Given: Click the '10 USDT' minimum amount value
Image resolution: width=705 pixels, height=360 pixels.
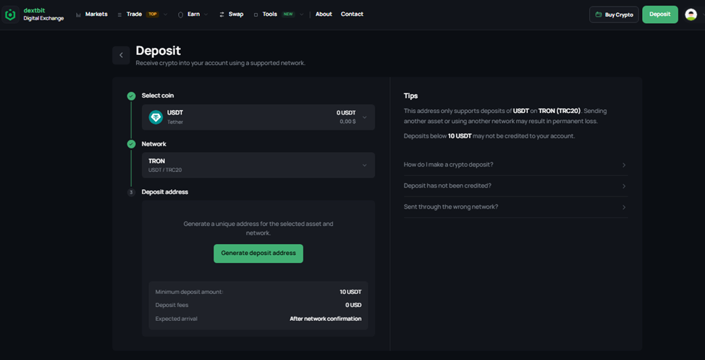Looking at the screenshot, I should (351, 292).
